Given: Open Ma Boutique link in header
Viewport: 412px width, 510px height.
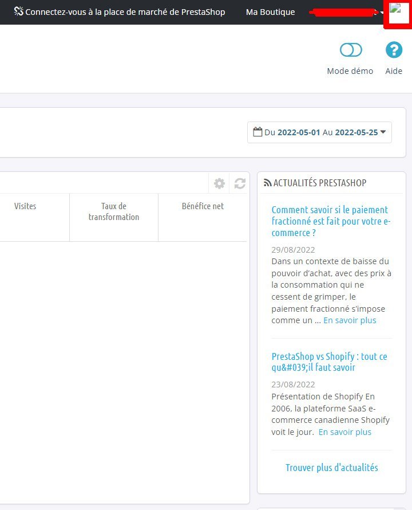Looking at the screenshot, I should click(x=270, y=12).
